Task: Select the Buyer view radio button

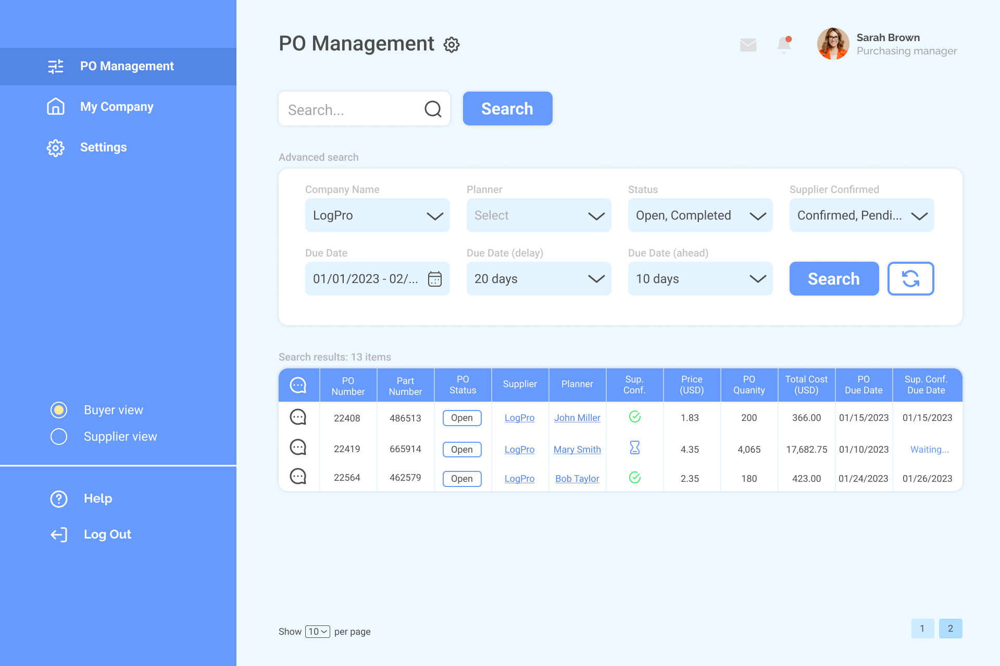Action: (59, 410)
